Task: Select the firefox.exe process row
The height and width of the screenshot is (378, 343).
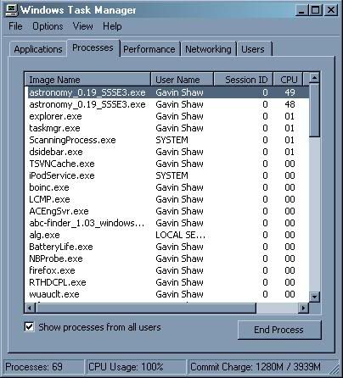Action: click(x=167, y=270)
